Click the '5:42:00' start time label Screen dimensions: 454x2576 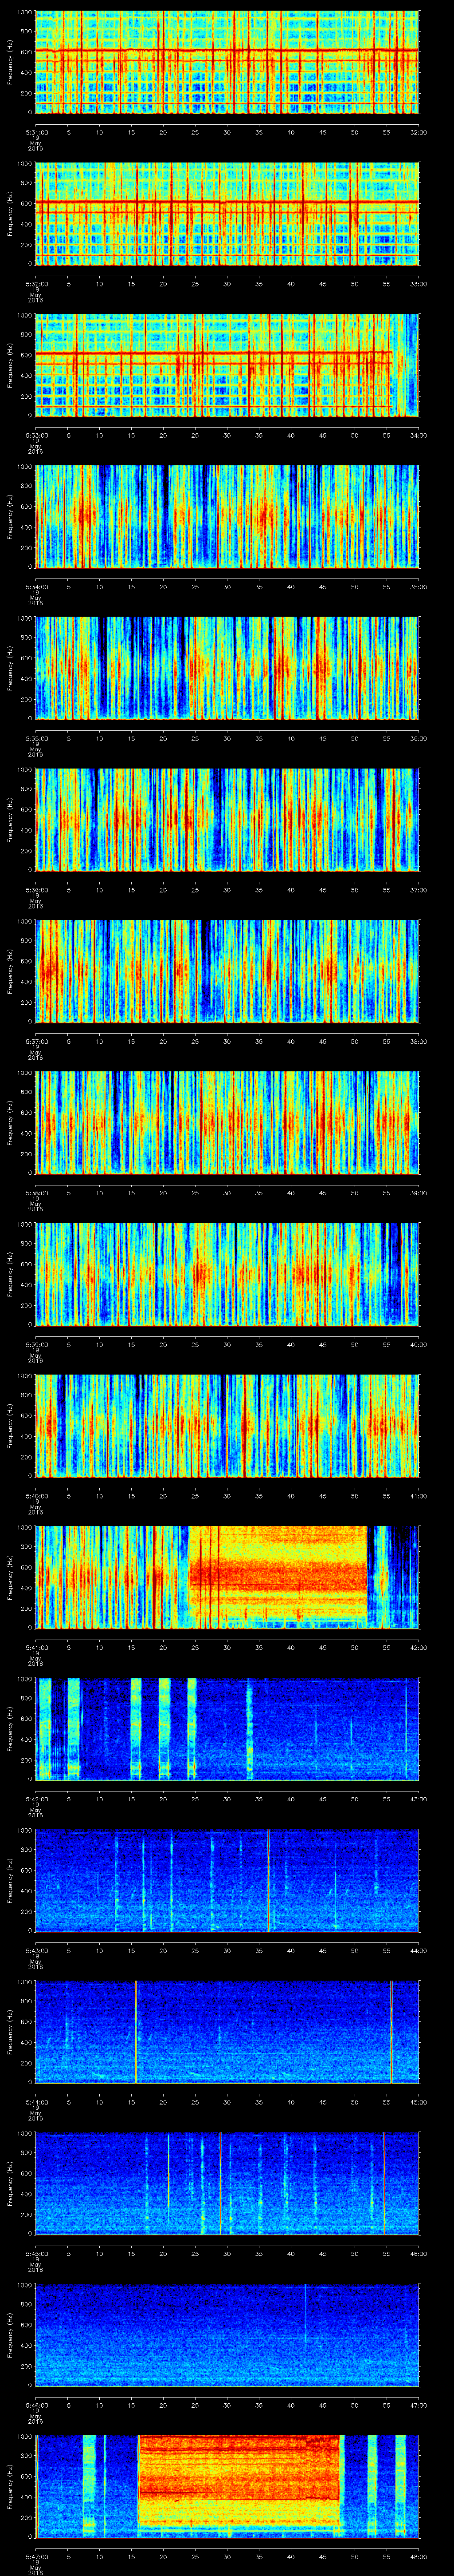coord(36,1799)
